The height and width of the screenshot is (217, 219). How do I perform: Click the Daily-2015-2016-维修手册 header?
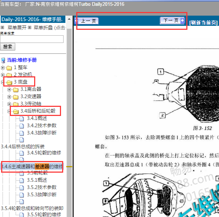point(33,19)
